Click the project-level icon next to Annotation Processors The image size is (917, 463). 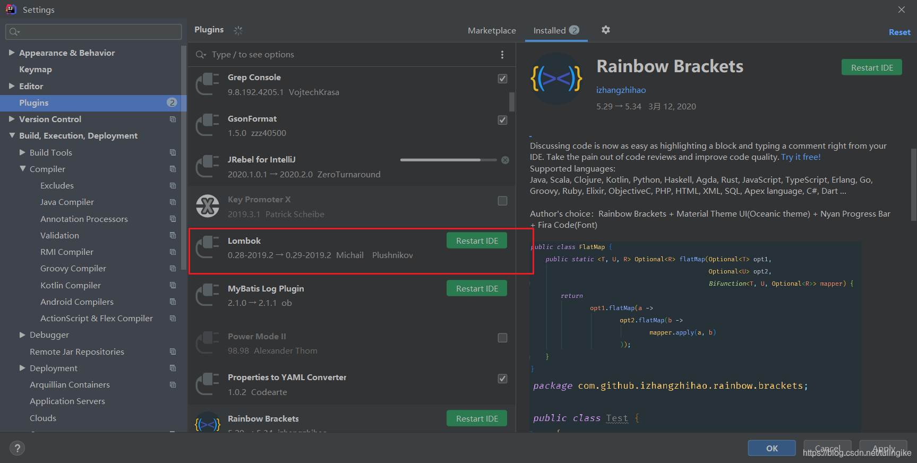pyautogui.click(x=173, y=219)
